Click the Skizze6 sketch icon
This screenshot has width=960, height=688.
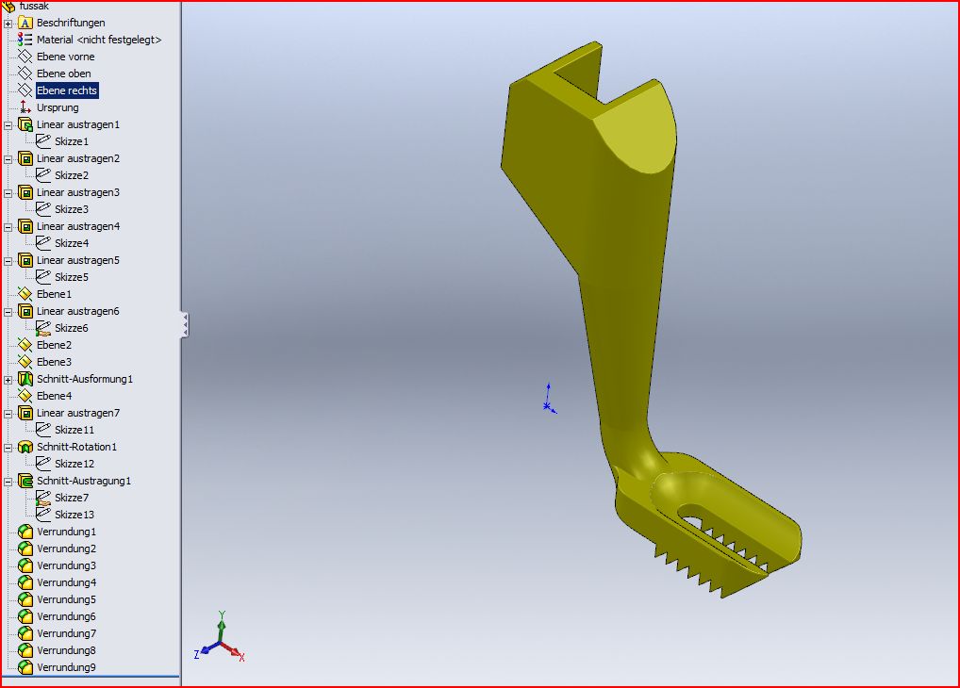(x=43, y=328)
